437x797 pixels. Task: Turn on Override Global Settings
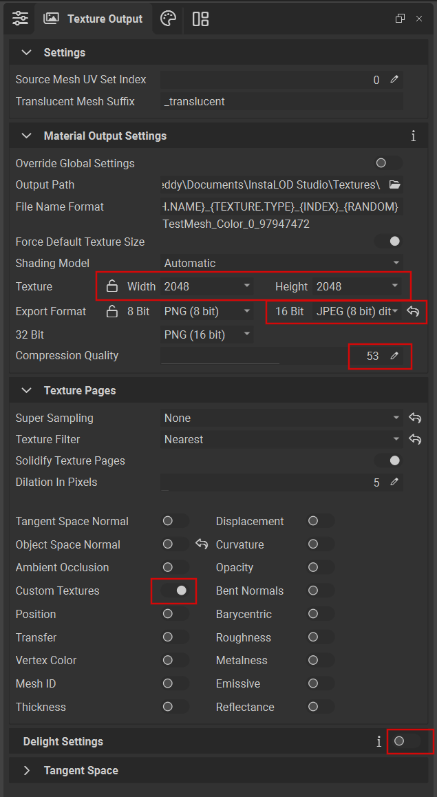pyautogui.click(x=387, y=163)
